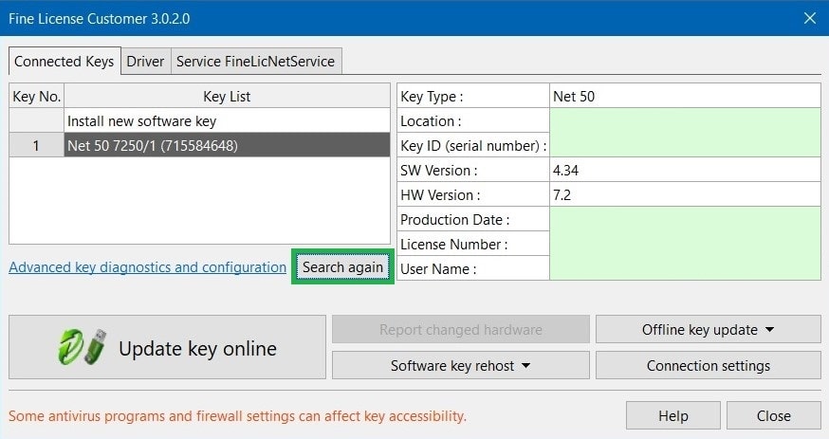This screenshot has width=829, height=439.
Task: Click the SW Version value field
Action: click(685, 170)
